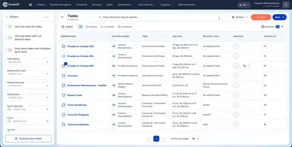The height and width of the screenshot is (147, 292).
Task: Open the subtask tree icon of Prueba en Campo #67
Action: [x=245, y=66]
